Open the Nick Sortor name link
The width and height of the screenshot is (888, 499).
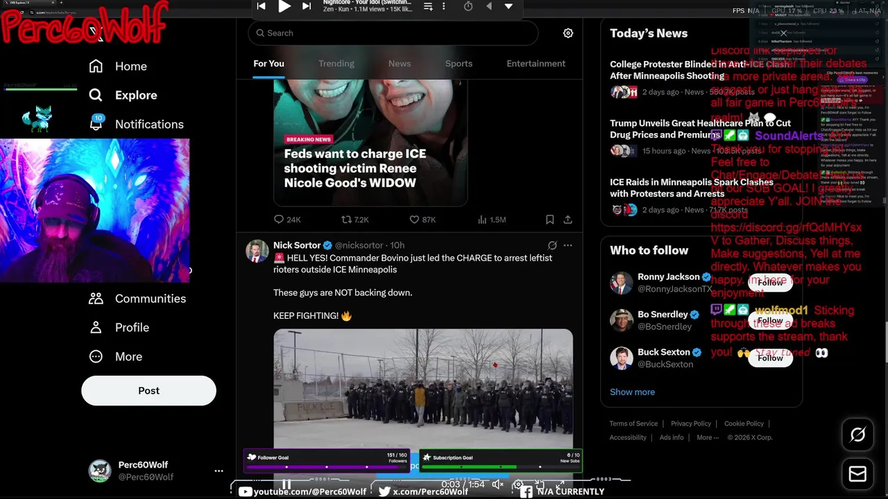point(297,245)
